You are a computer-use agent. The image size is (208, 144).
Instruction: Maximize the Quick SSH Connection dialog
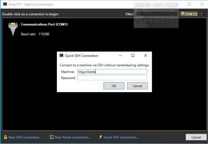[133, 56]
